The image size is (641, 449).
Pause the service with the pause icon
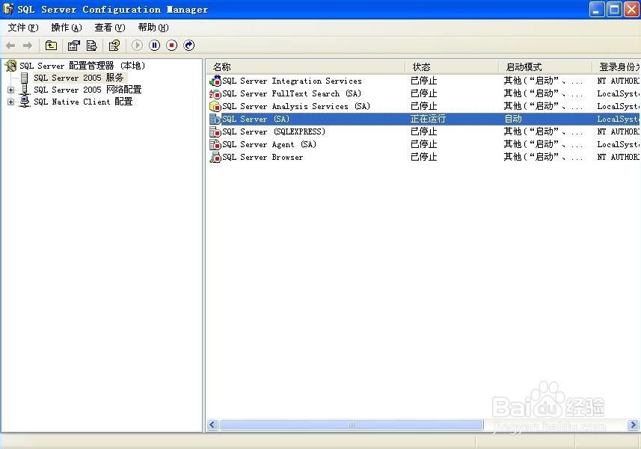pos(155,46)
